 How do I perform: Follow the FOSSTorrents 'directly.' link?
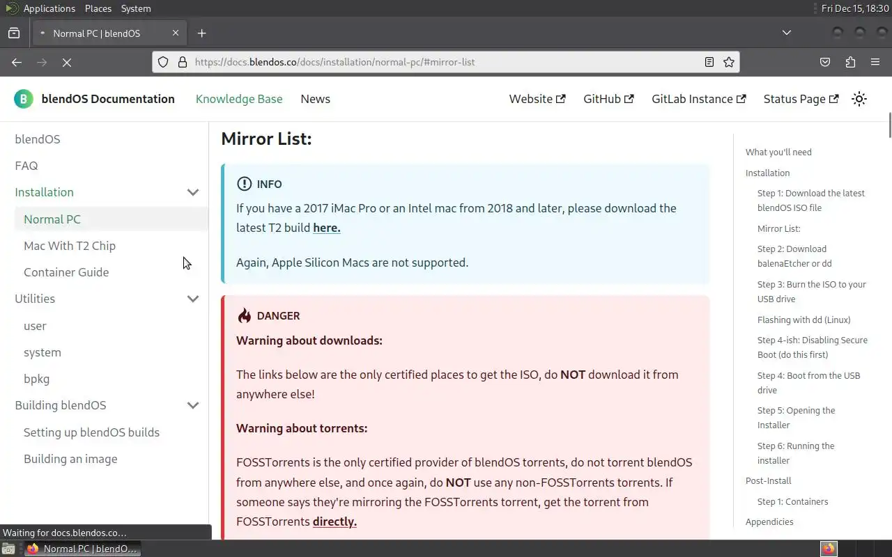(x=334, y=521)
